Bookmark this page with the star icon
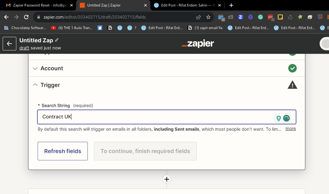Screen dimensions: 329x194 point(208,17)
